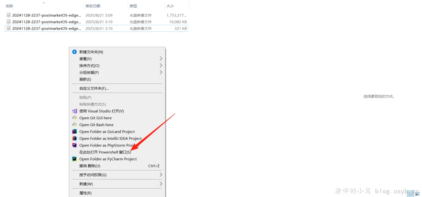
Task: Expand the 排序方式(O) submenu
Action: [89, 65]
